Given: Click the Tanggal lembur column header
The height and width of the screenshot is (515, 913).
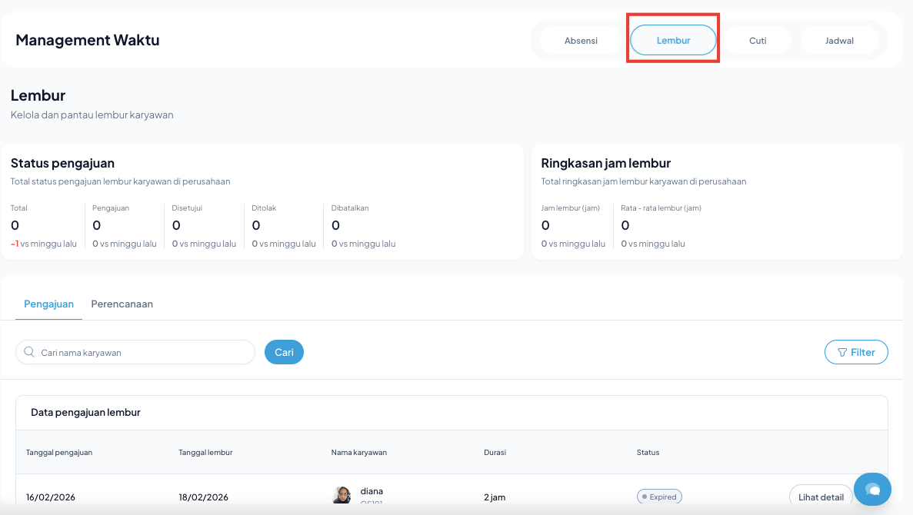Looking at the screenshot, I should (205, 453).
